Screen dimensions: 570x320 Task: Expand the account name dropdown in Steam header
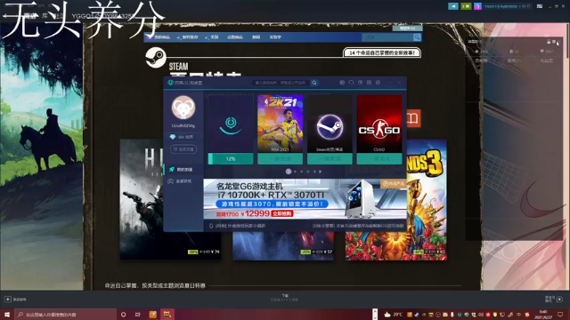coord(507,6)
